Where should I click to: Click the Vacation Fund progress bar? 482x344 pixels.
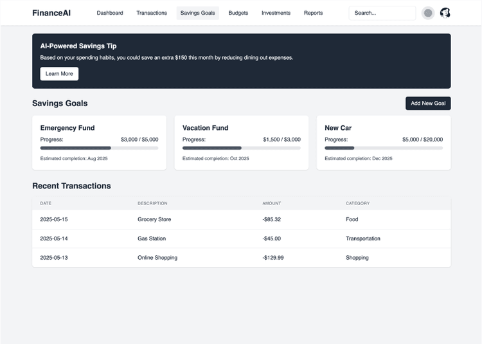(x=241, y=148)
